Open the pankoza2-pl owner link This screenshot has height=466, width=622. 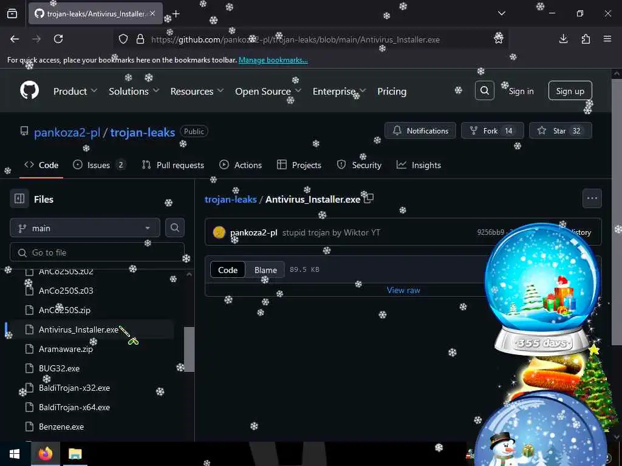click(67, 132)
